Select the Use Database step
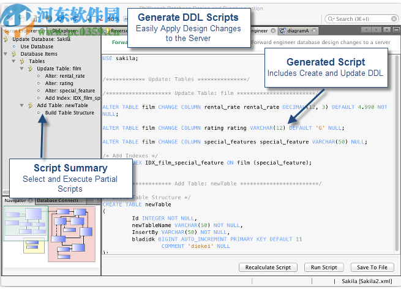This screenshot has height=289, width=401. click(37, 47)
